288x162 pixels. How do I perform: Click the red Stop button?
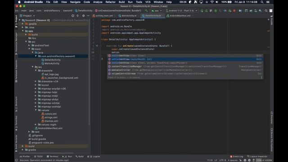[234, 11]
